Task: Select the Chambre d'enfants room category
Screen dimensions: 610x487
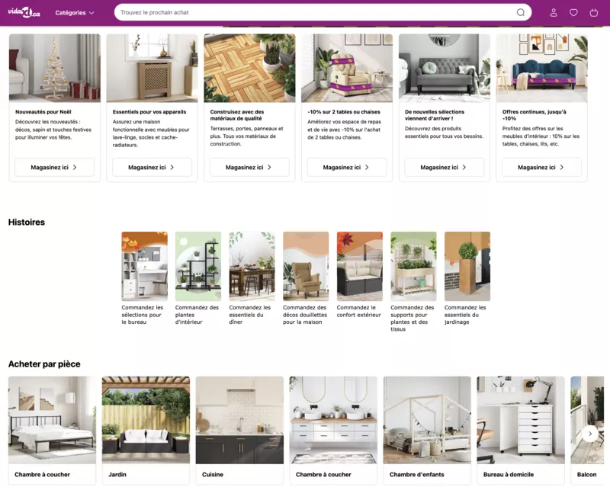Action: coord(427,430)
